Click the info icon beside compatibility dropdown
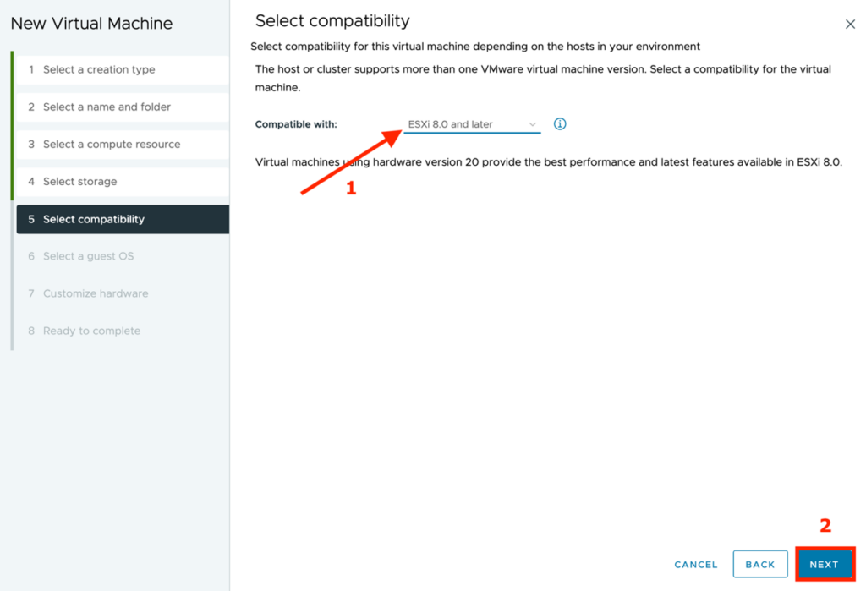 (560, 124)
